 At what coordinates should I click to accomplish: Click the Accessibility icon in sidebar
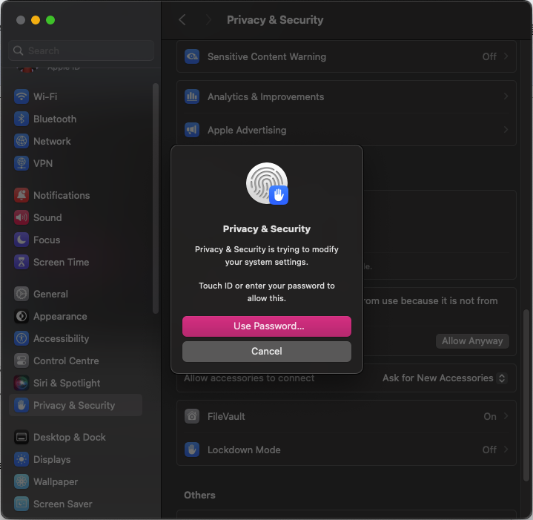click(x=21, y=338)
